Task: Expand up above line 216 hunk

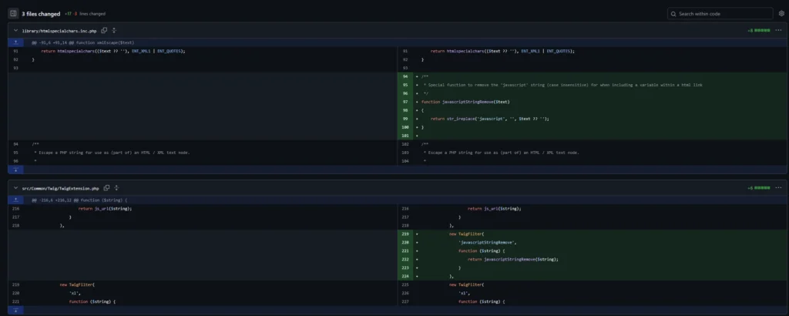Action: coord(15,200)
